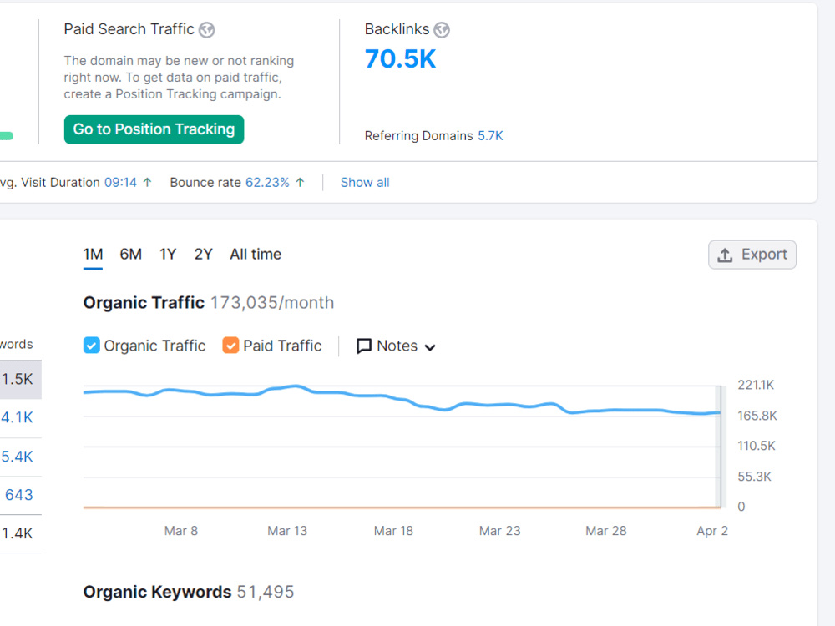
Task: Uncheck the Organic Traffic checkbox
Action: pyautogui.click(x=92, y=346)
